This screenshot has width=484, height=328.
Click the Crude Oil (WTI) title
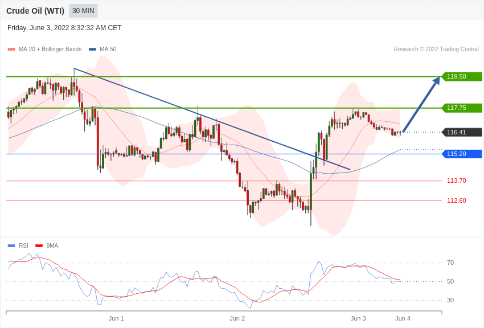35,11
